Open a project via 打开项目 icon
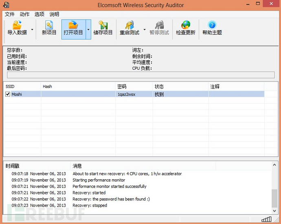 point(73,25)
